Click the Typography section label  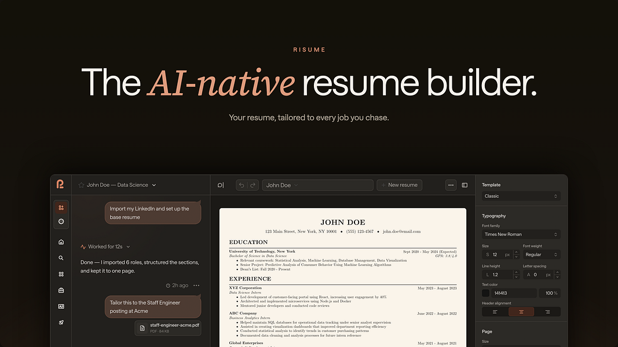(494, 216)
